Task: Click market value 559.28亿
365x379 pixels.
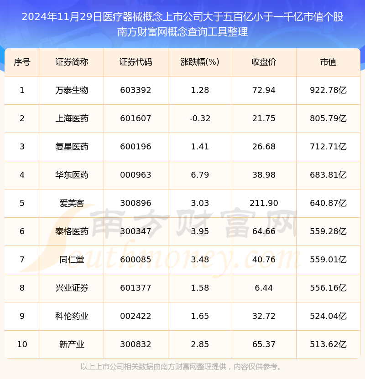Action: click(328, 231)
